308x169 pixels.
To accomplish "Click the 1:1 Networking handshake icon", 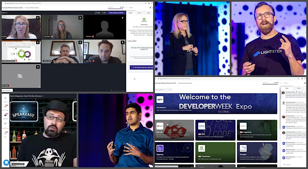I will (x=5, y=124).
